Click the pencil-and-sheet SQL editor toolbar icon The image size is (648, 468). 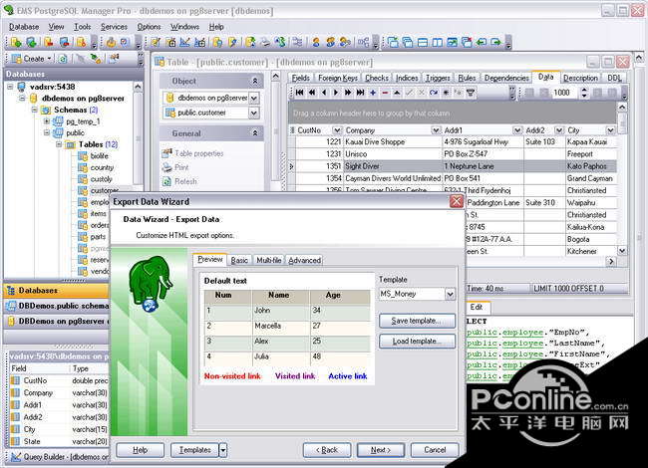coord(156,42)
